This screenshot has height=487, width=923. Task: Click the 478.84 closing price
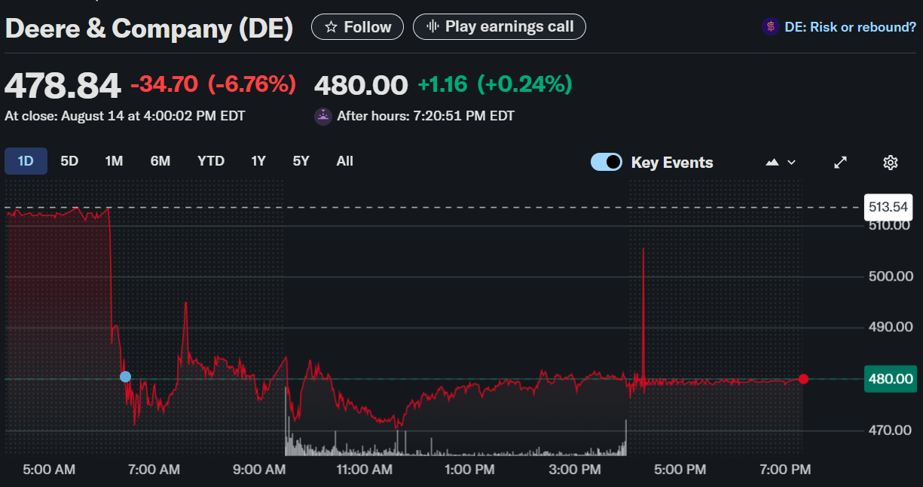pyautogui.click(x=63, y=85)
